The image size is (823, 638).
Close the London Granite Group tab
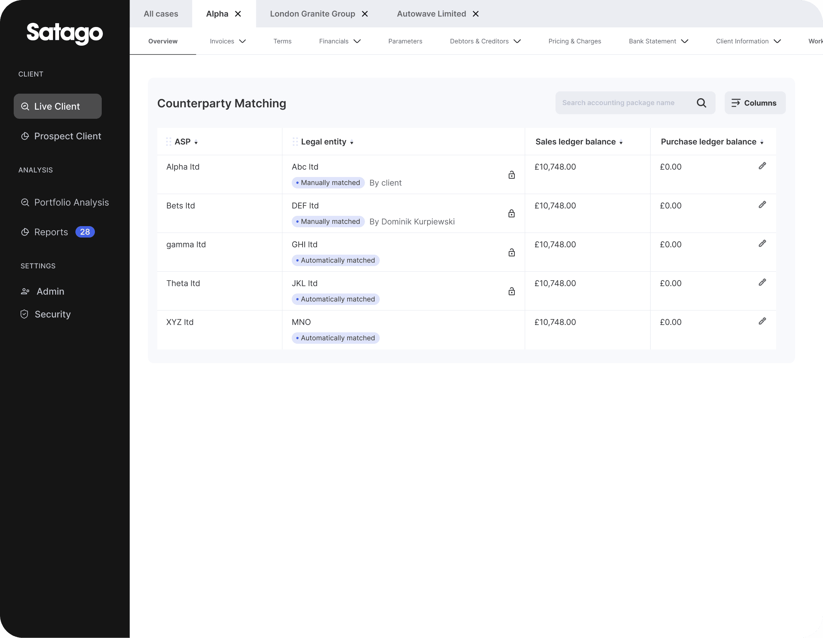point(365,14)
